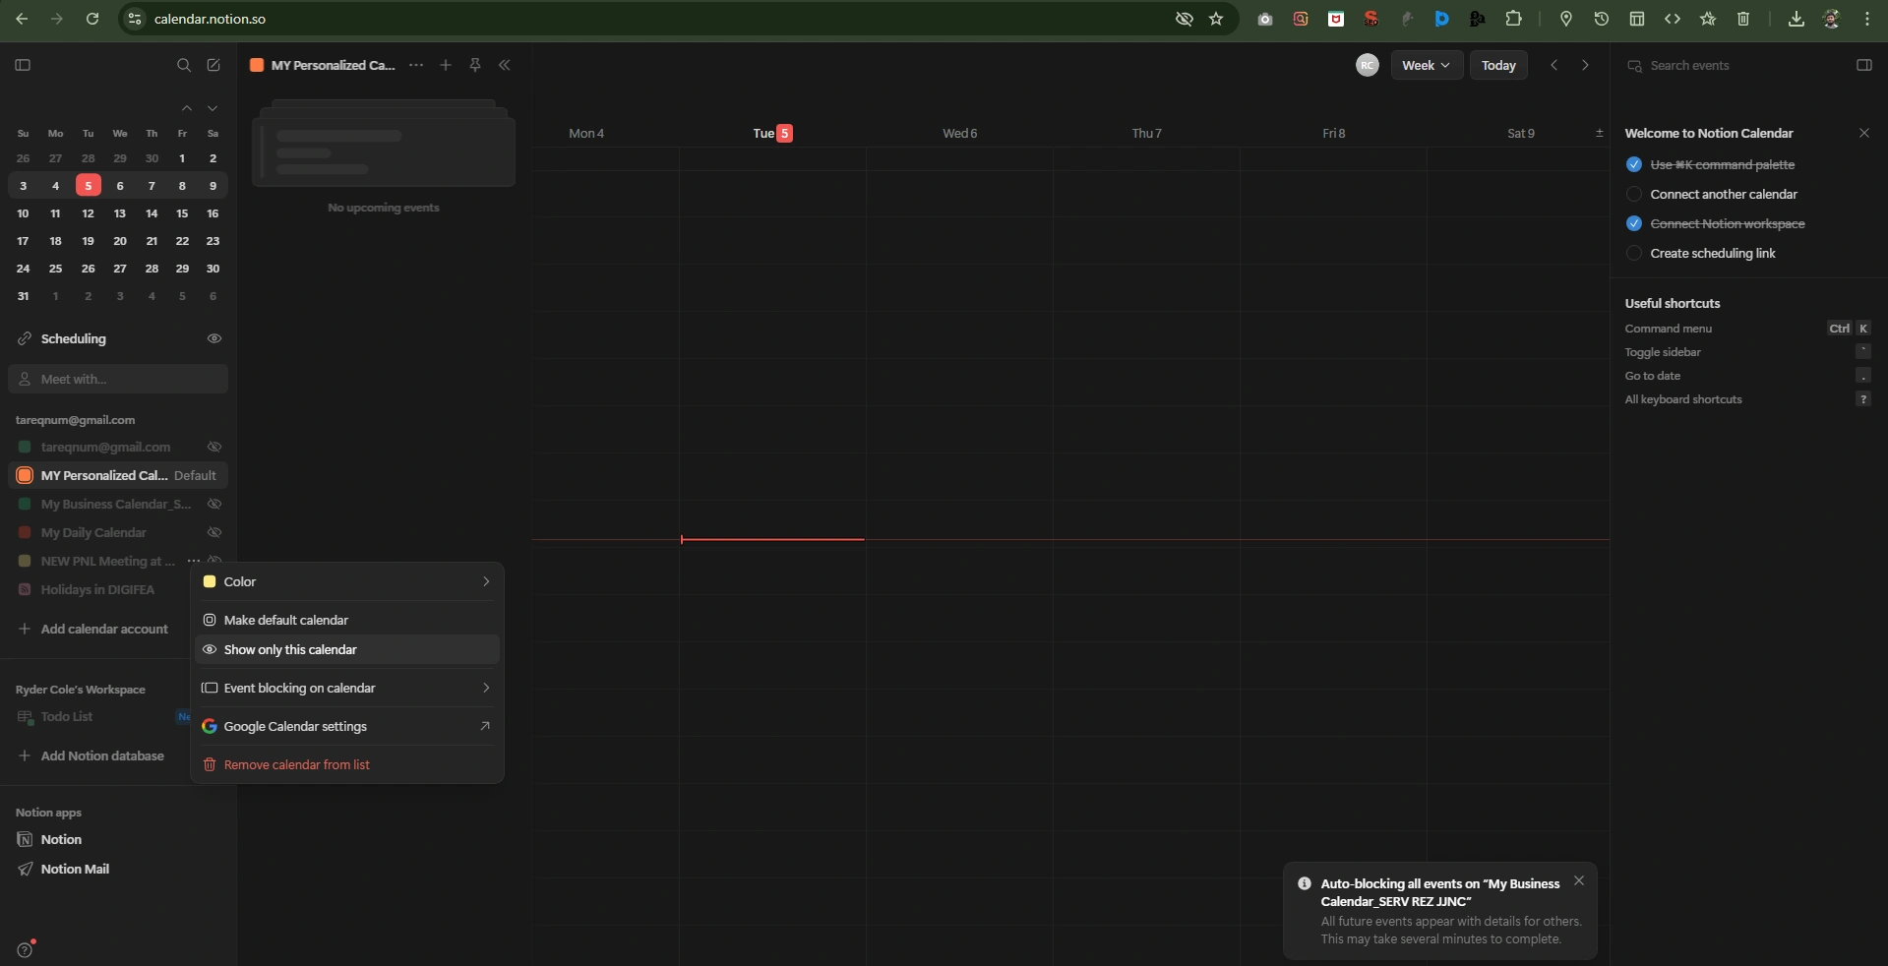Open the Todo List database
This screenshot has height=966, width=1888.
click(67, 716)
